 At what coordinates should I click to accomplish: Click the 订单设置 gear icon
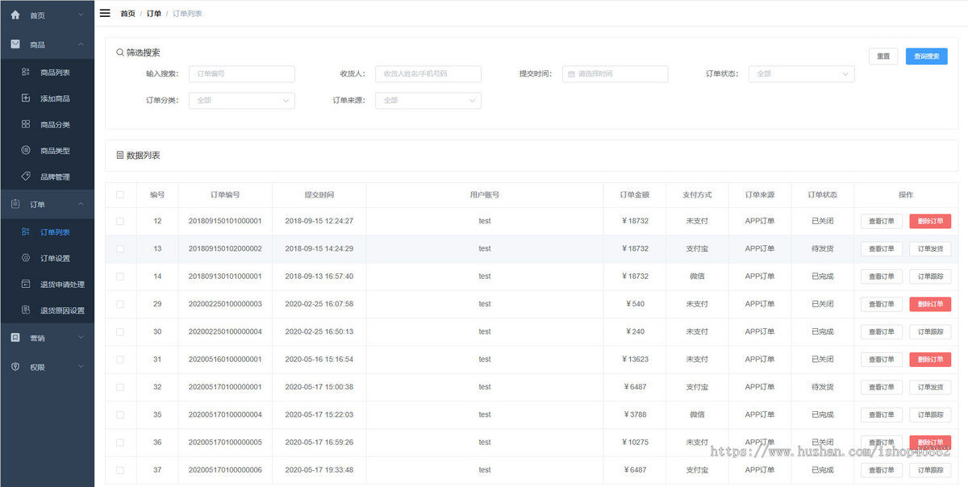tap(26, 258)
